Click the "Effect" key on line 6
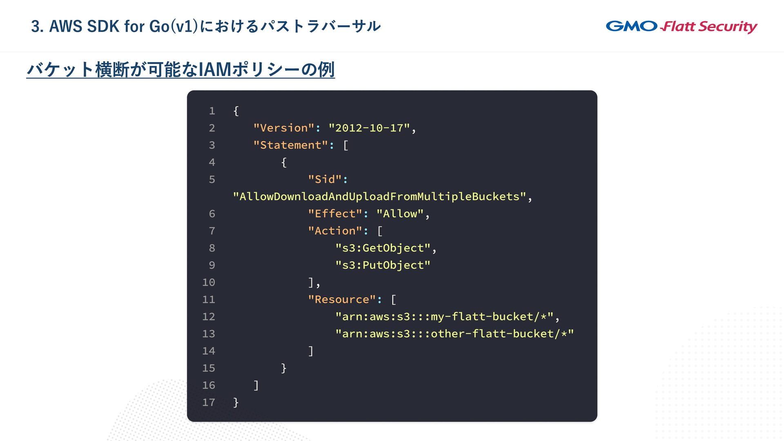Screen dimensions: 784x441 tap(335, 214)
